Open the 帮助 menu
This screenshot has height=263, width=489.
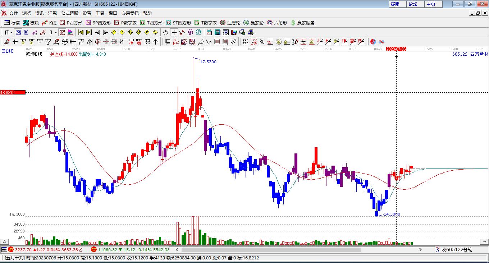147,13
